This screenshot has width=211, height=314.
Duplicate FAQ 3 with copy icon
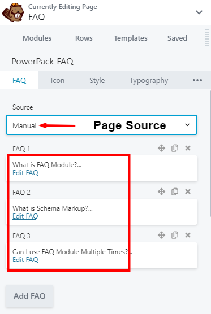point(175,235)
